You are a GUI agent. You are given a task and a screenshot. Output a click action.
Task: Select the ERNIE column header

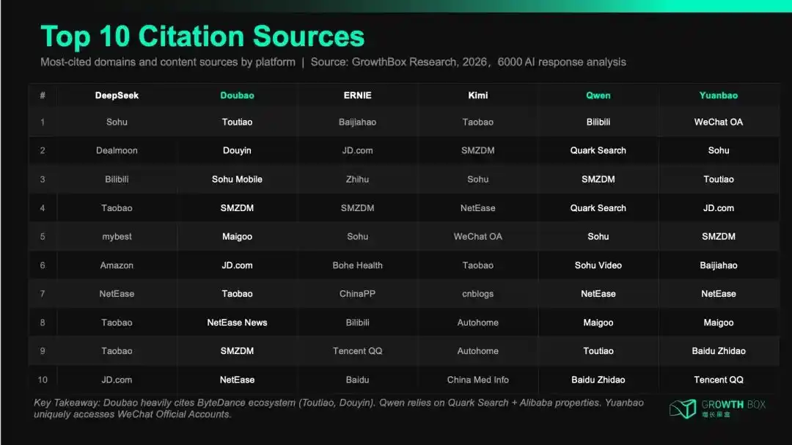click(x=358, y=95)
